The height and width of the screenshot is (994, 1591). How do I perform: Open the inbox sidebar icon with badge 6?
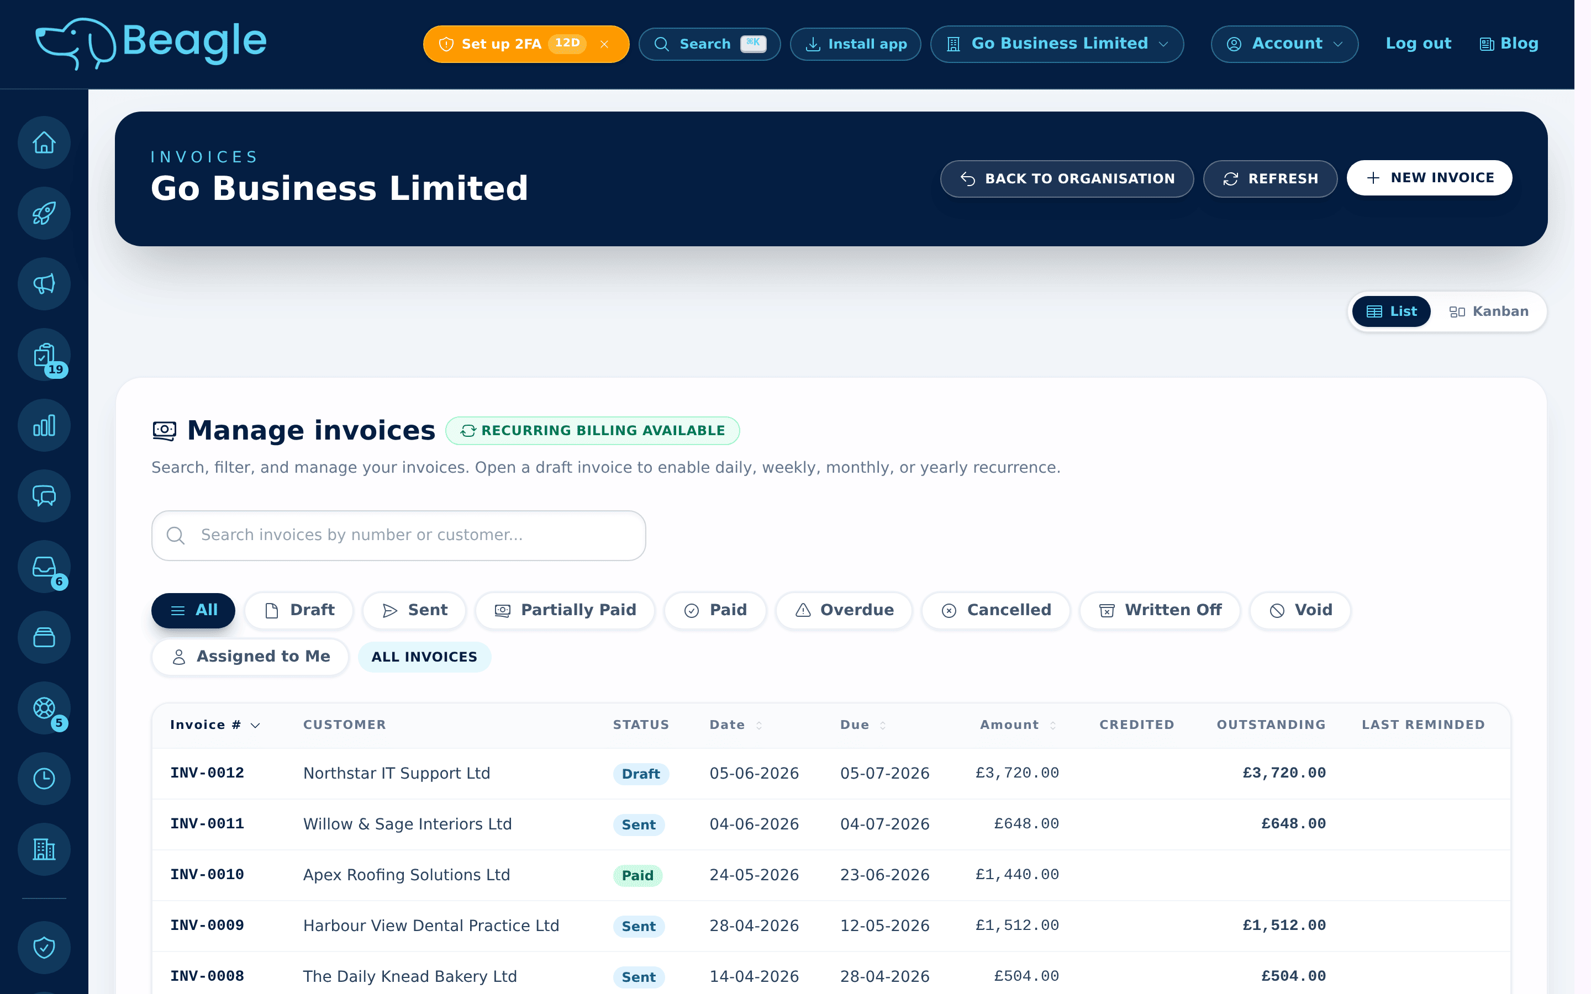[44, 566]
